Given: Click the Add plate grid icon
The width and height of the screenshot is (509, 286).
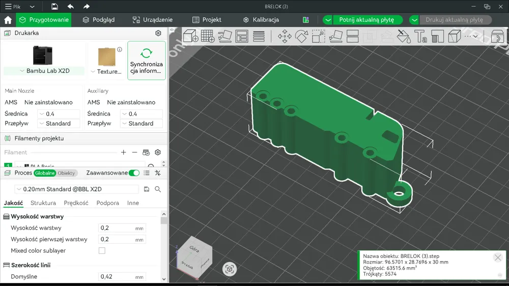Looking at the screenshot, I should click(x=208, y=36).
